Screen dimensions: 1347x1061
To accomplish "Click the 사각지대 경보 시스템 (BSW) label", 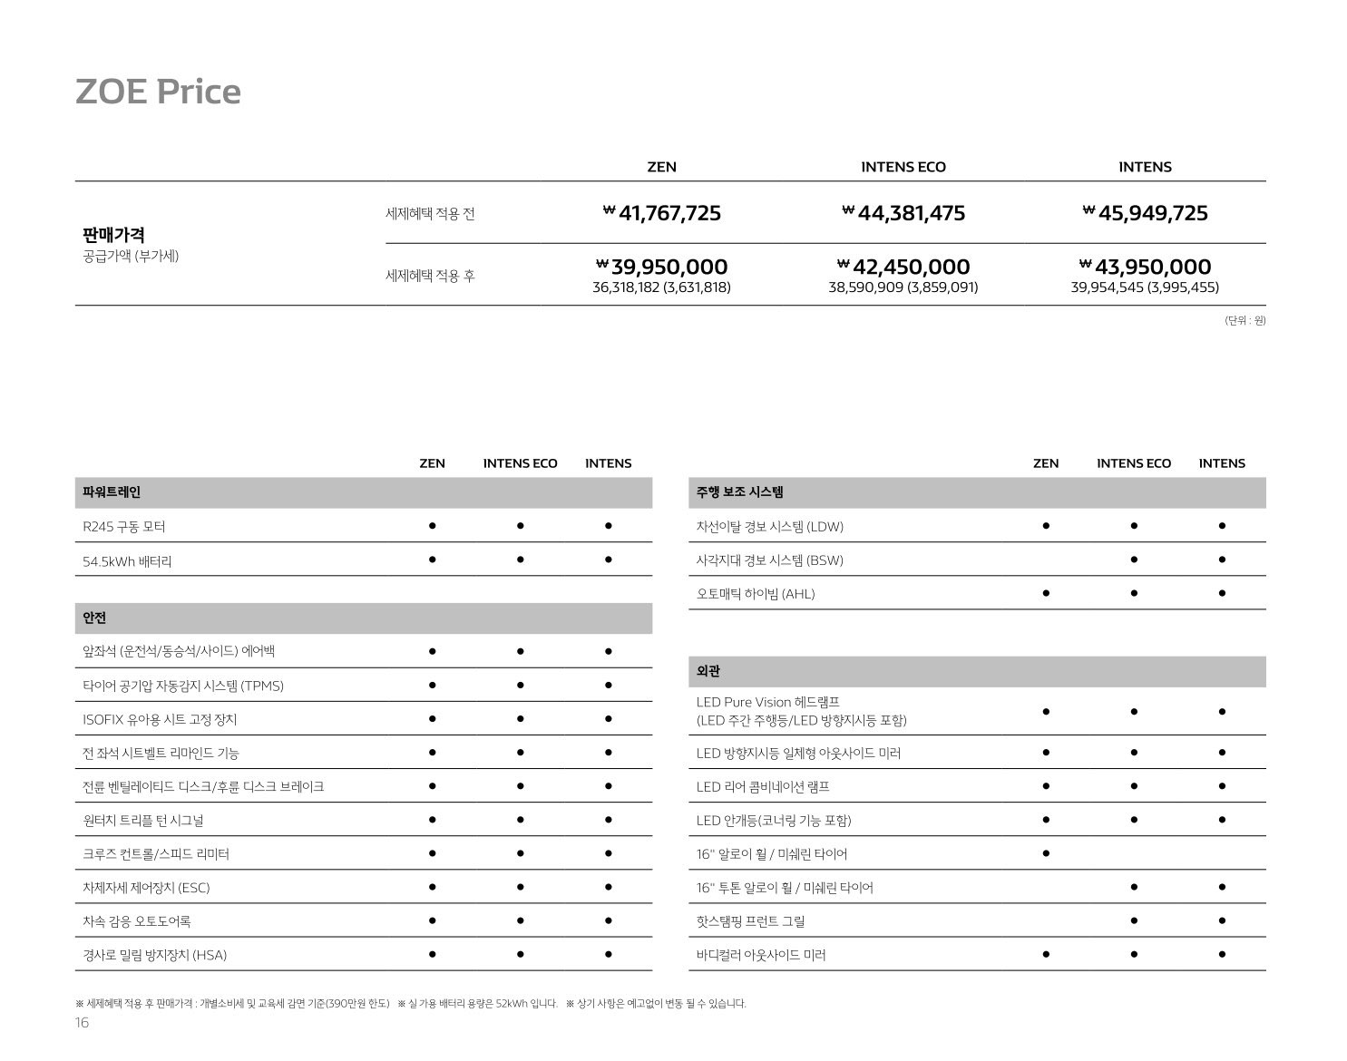I will click(769, 560).
